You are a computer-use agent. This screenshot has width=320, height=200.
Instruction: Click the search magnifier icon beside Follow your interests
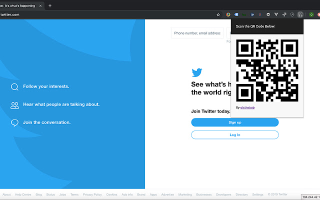tap(14, 86)
